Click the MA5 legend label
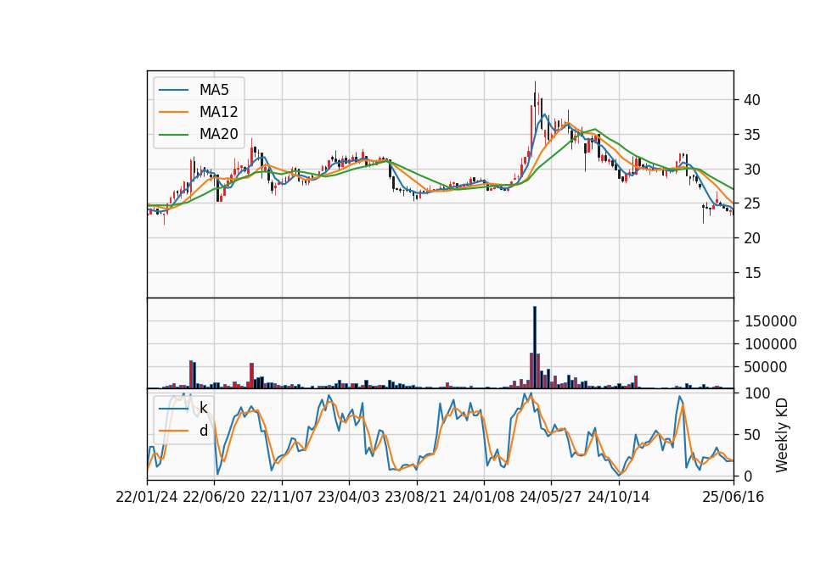 214,90
